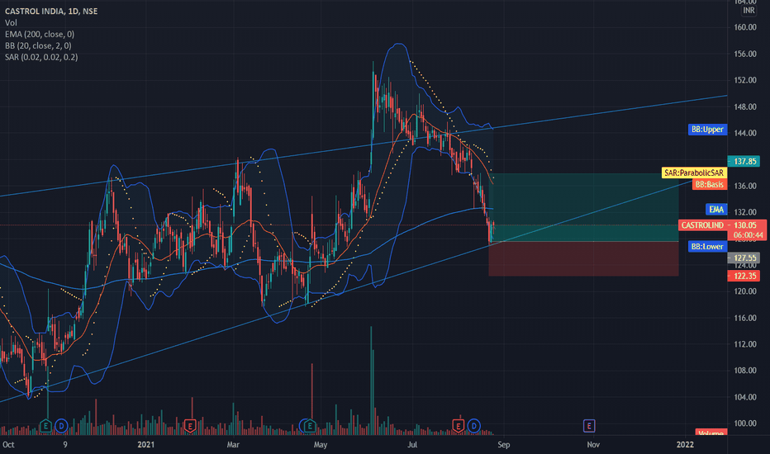
Task: Select the red stop-loss zone of the long position
Action: (x=584, y=258)
